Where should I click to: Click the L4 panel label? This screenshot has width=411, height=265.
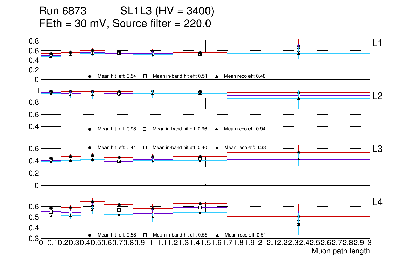(x=377, y=203)
